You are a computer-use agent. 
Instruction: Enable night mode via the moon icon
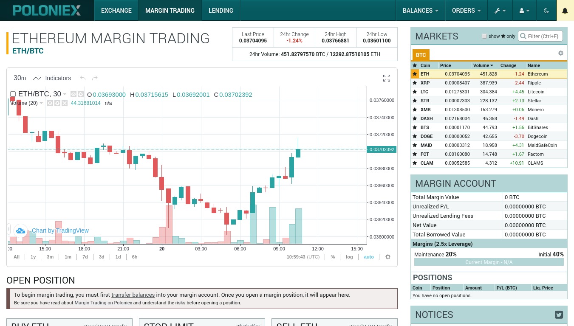[x=546, y=10]
